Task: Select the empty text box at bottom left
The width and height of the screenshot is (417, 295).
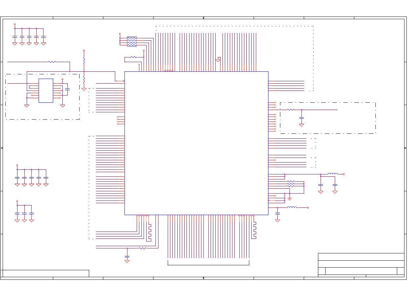Action: coord(46,273)
